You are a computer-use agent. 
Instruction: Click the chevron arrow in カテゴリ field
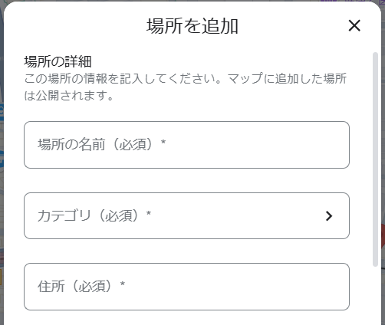click(329, 216)
